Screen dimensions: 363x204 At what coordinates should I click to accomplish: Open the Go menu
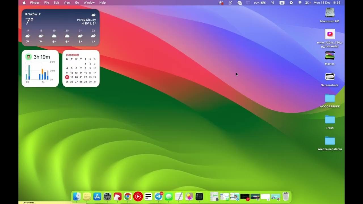click(77, 3)
